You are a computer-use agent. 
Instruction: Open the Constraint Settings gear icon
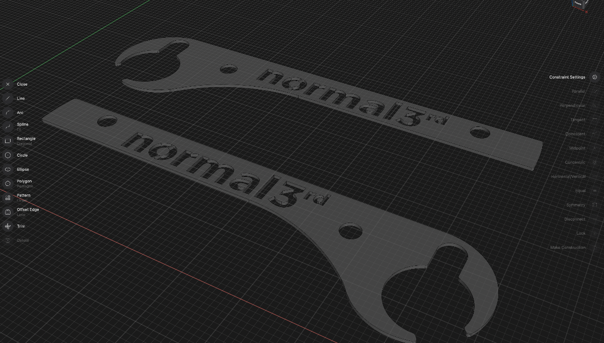click(x=594, y=77)
